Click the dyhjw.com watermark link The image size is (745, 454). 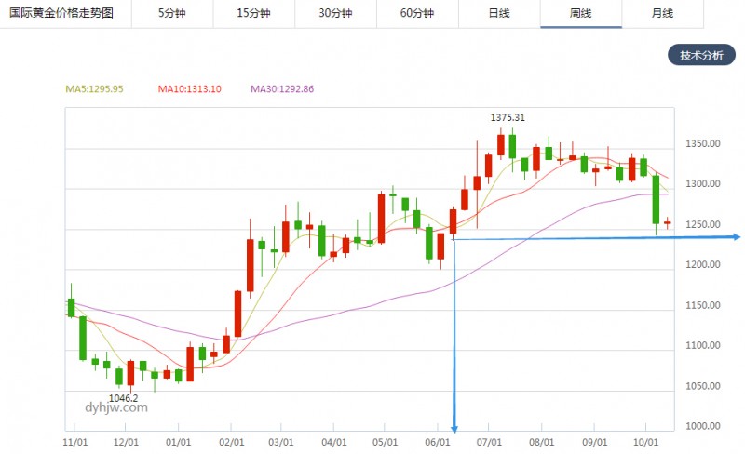click(115, 407)
